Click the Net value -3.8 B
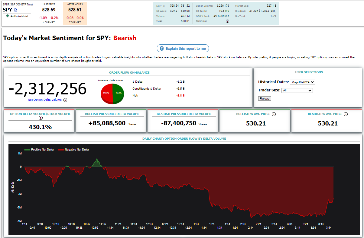The width and height of the screenshot is (364, 238). click(180, 95)
